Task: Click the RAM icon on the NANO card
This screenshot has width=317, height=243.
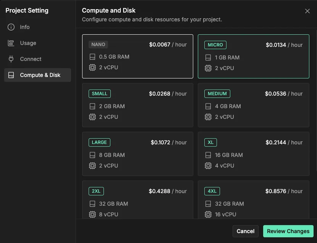Action: 92,57
